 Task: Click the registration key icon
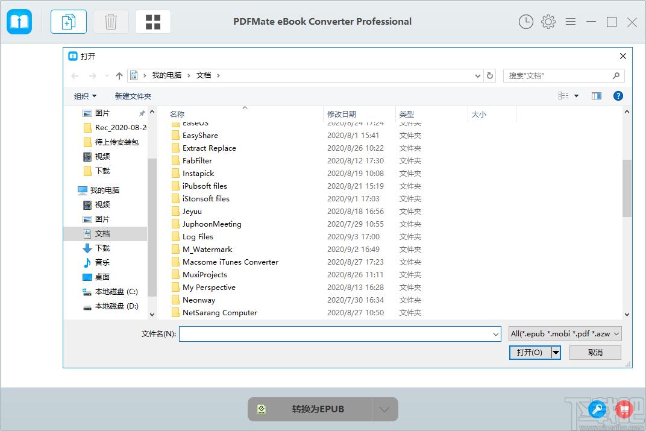pos(597,409)
